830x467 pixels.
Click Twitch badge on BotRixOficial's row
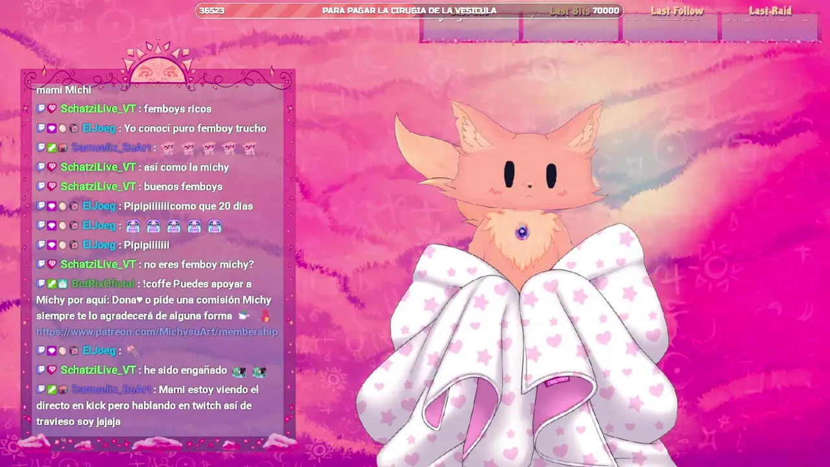coord(41,284)
